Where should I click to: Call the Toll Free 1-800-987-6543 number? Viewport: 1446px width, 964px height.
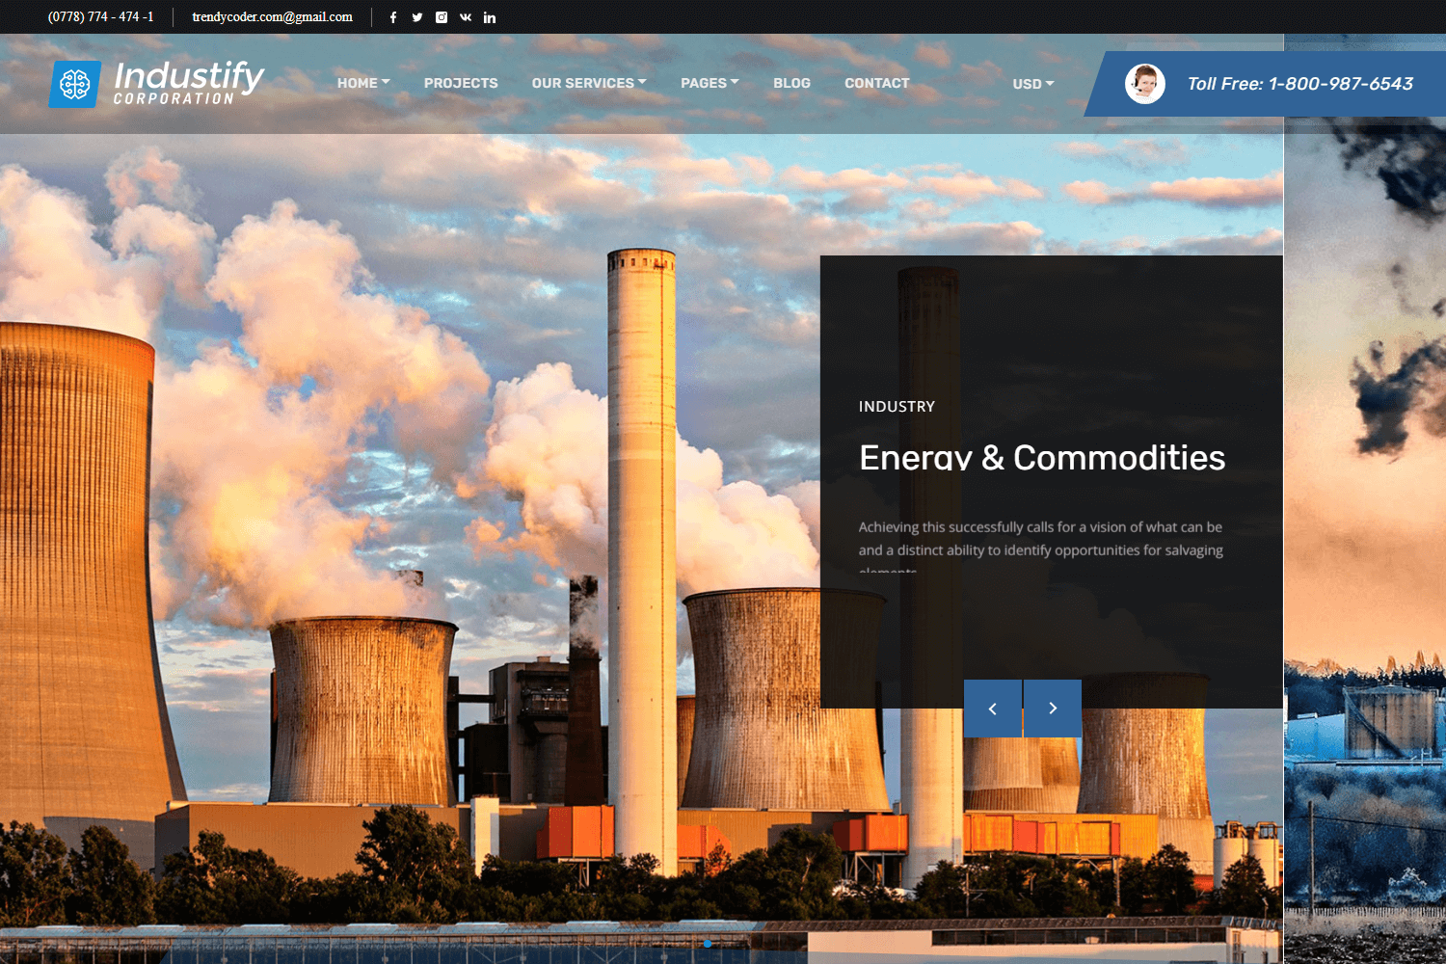pyautogui.click(x=1299, y=83)
